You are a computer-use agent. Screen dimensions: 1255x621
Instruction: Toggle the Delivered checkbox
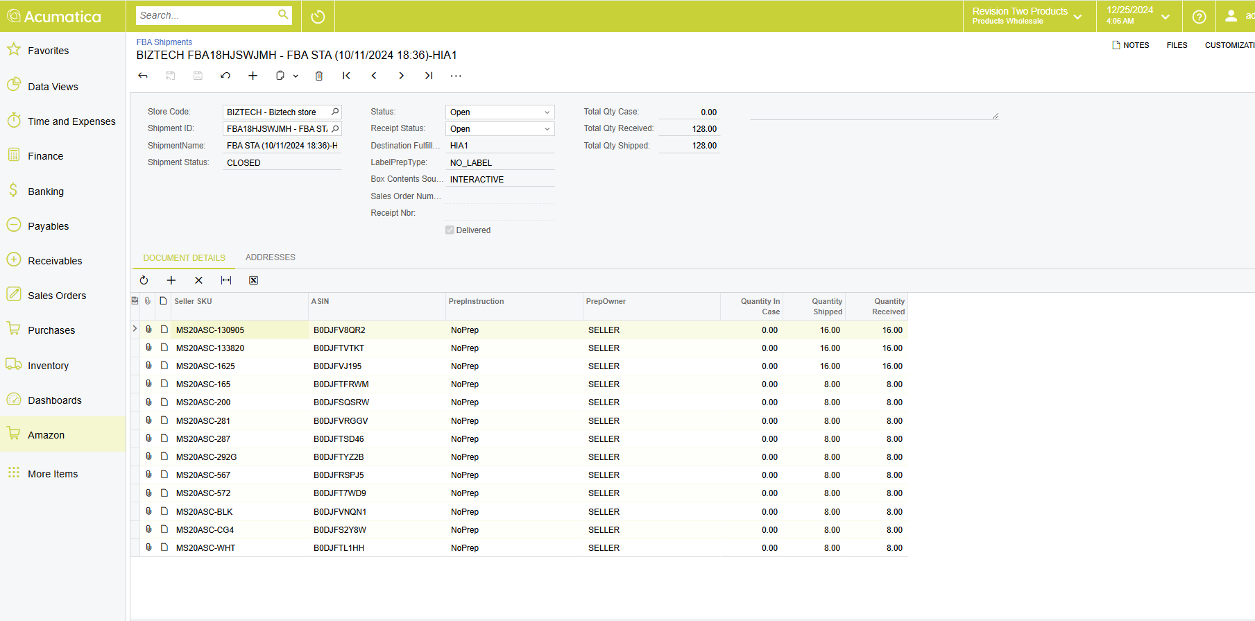(x=450, y=230)
